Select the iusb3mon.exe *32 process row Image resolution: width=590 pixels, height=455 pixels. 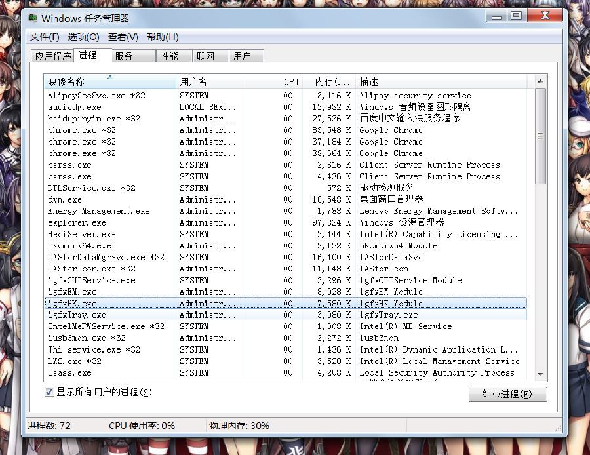pyautogui.click(x=286, y=338)
